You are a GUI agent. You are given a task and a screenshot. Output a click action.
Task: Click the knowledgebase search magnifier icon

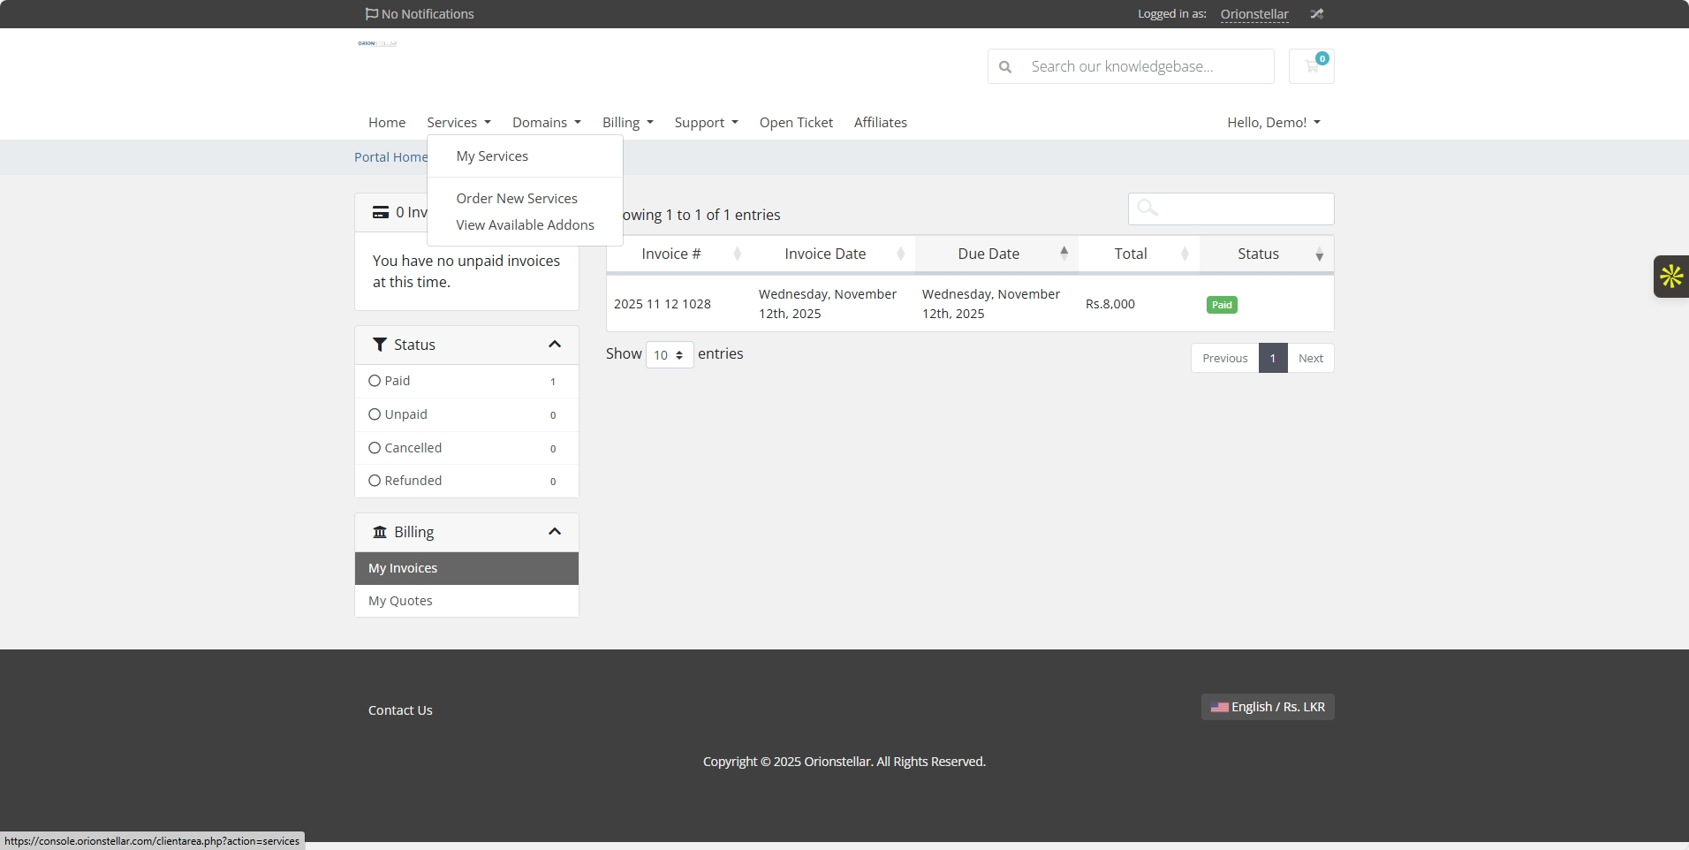[1005, 67]
